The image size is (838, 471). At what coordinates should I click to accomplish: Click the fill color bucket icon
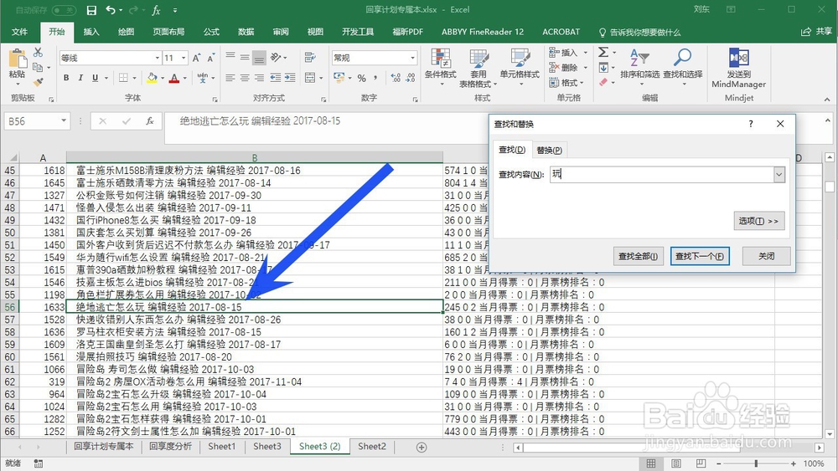coord(152,78)
